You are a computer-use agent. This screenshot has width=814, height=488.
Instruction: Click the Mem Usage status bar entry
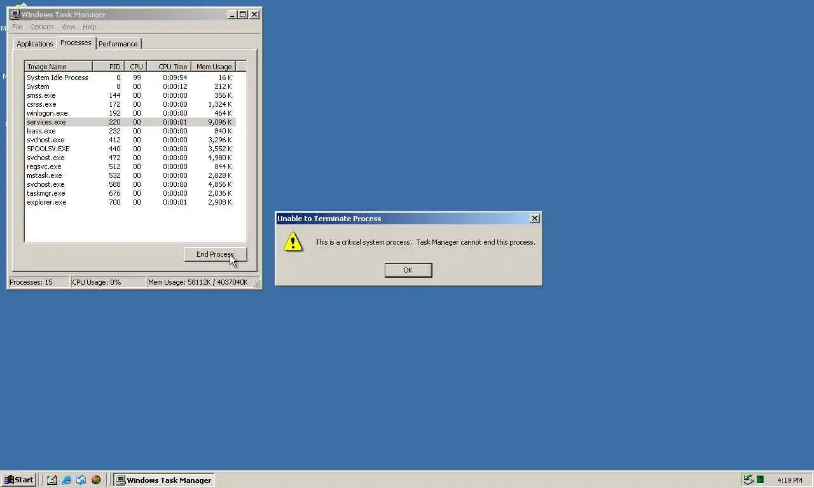click(198, 282)
